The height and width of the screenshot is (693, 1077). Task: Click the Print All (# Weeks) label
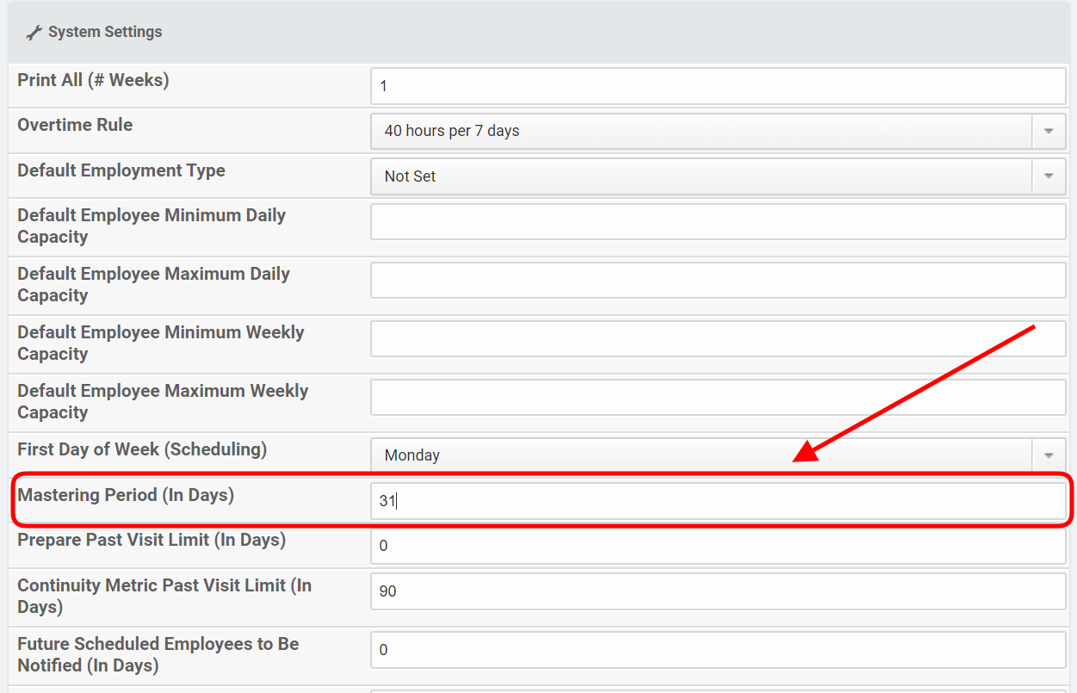(x=93, y=80)
